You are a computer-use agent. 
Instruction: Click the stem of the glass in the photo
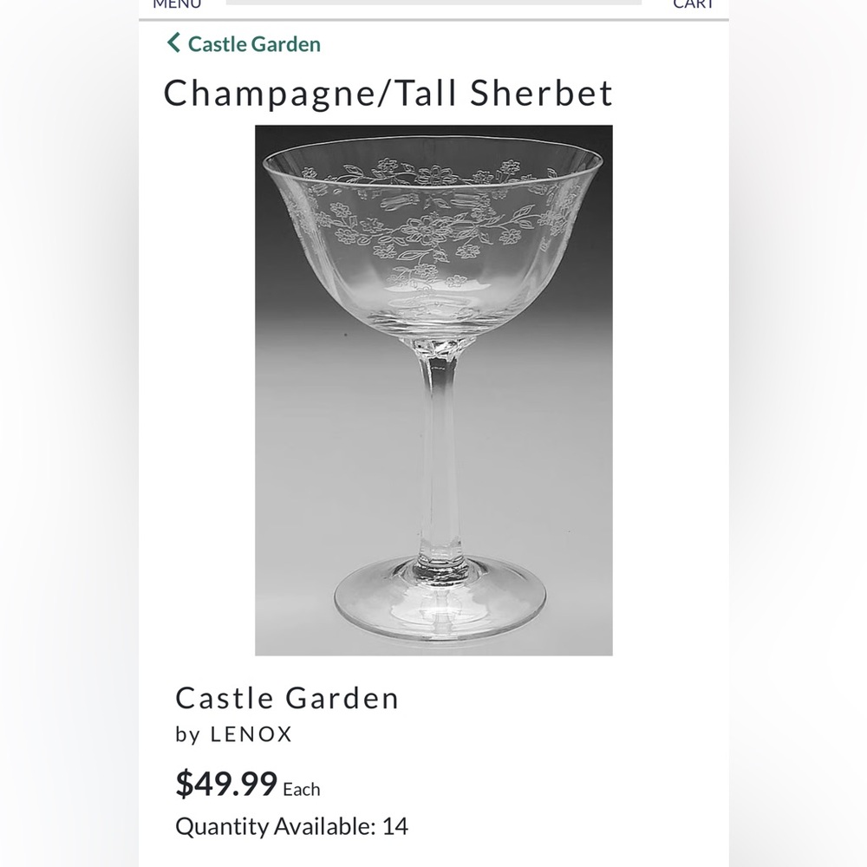click(438, 468)
